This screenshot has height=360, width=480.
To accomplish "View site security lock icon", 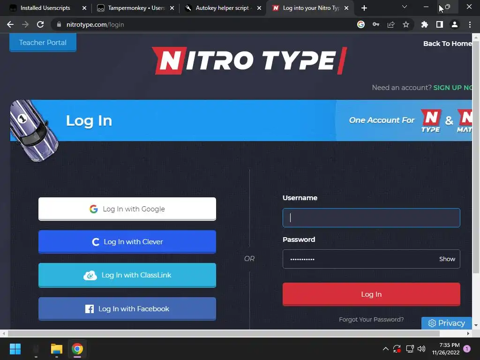I will point(59,24).
